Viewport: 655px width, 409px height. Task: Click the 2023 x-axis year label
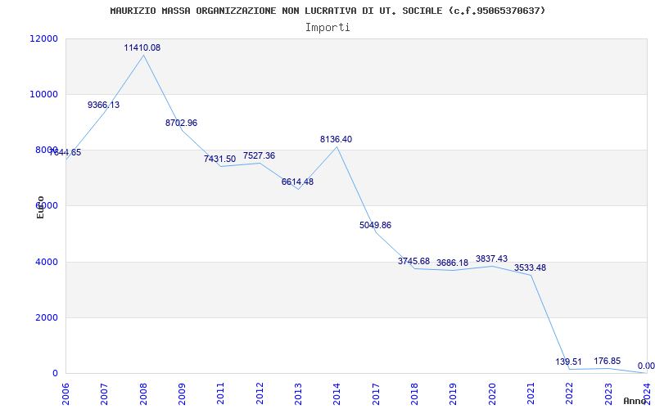(x=608, y=393)
